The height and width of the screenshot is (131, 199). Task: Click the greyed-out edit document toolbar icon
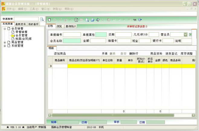click(x=55, y=20)
